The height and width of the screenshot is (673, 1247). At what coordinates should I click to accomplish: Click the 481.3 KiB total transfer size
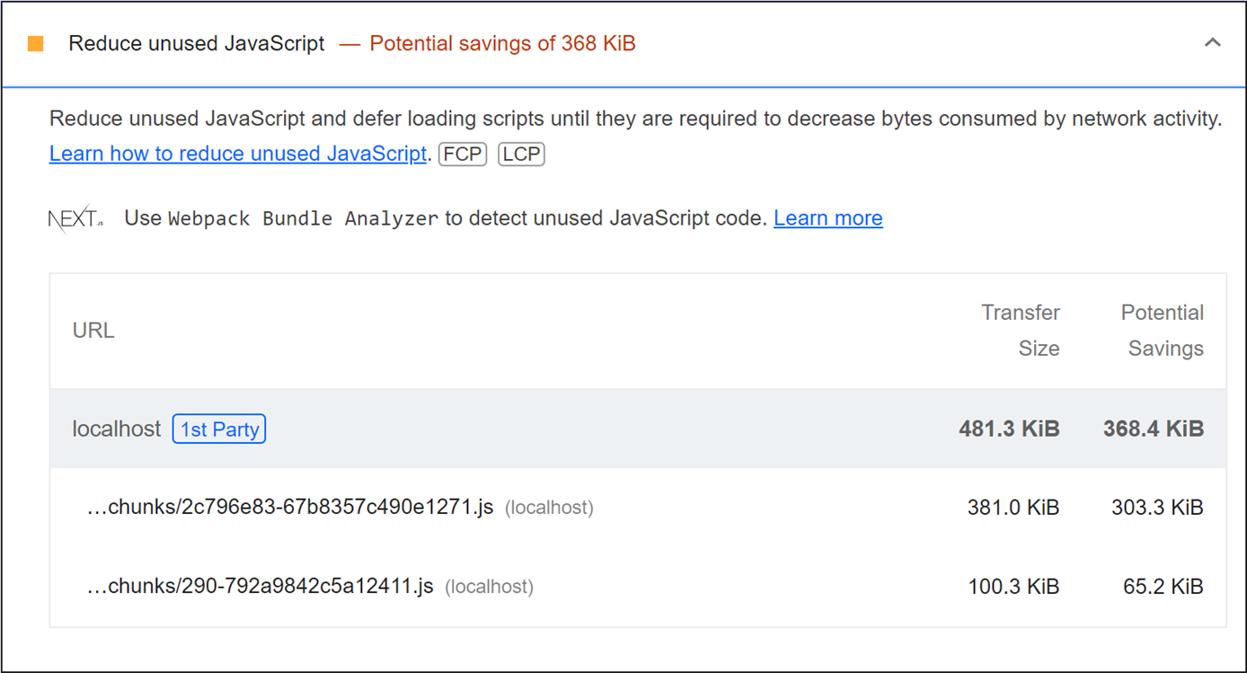[1009, 429]
